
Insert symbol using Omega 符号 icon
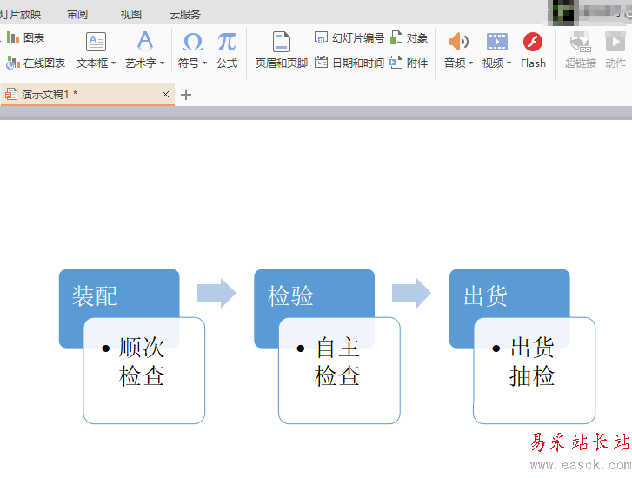[x=193, y=42]
